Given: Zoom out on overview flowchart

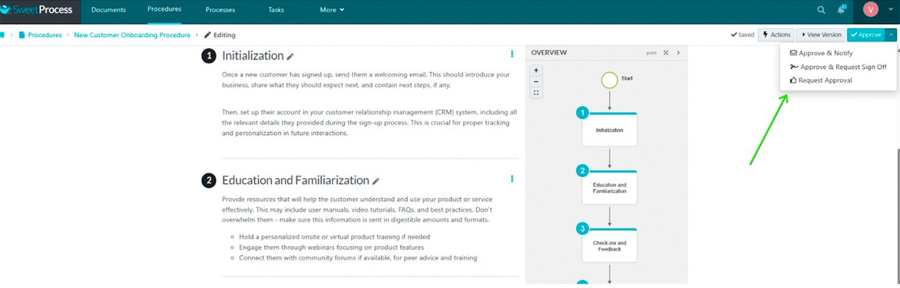Looking at the screenshot, I should [536, 82].
